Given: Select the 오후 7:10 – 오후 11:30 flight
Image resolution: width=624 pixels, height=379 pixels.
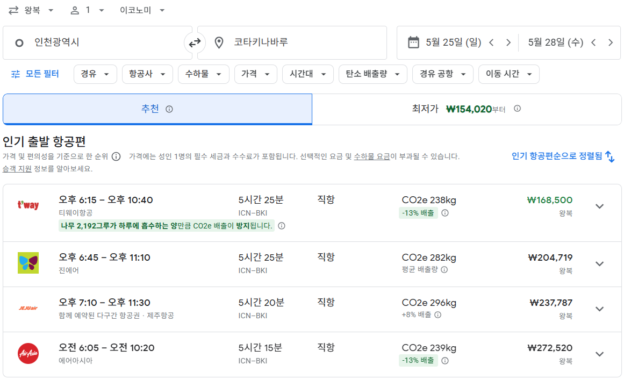Looking at the screenshot, I should point(312,309).
